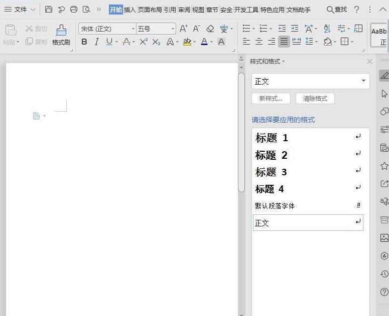
Task: Open 样式和格式 panel title dropdown
Action: tap(283, 62)
